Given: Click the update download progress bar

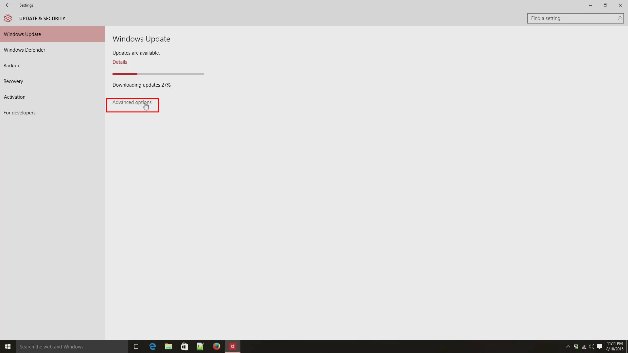Looking at the screenshot, I should click(x=158, y=74).
